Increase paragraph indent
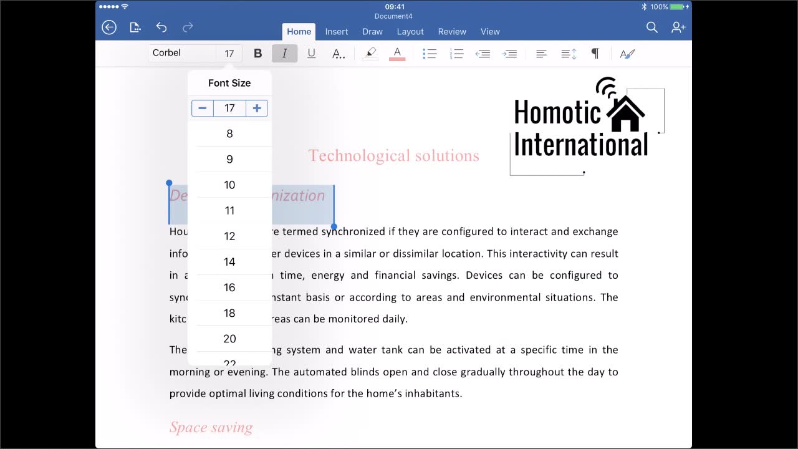This screenshot has width=798, height=449. coord(510,54)
